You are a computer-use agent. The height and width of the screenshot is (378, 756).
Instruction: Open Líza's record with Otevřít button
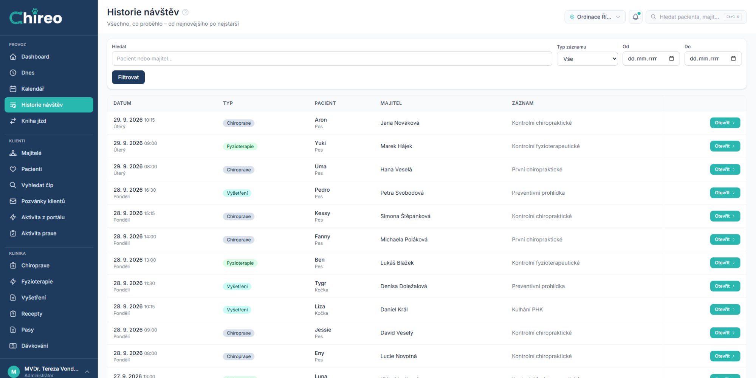725,310
